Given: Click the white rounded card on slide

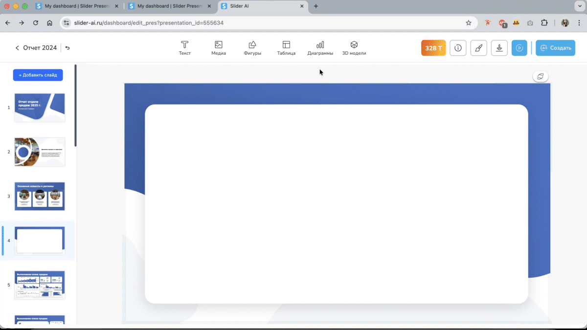Looking at the screenshot, I should 337,204.
